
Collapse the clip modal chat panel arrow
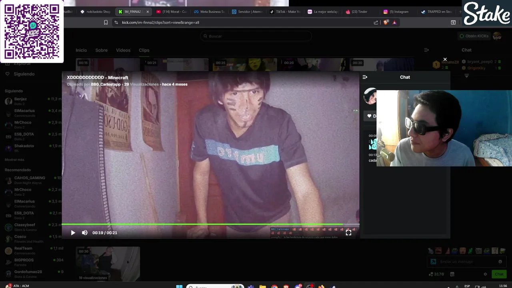tap(365, 77)
